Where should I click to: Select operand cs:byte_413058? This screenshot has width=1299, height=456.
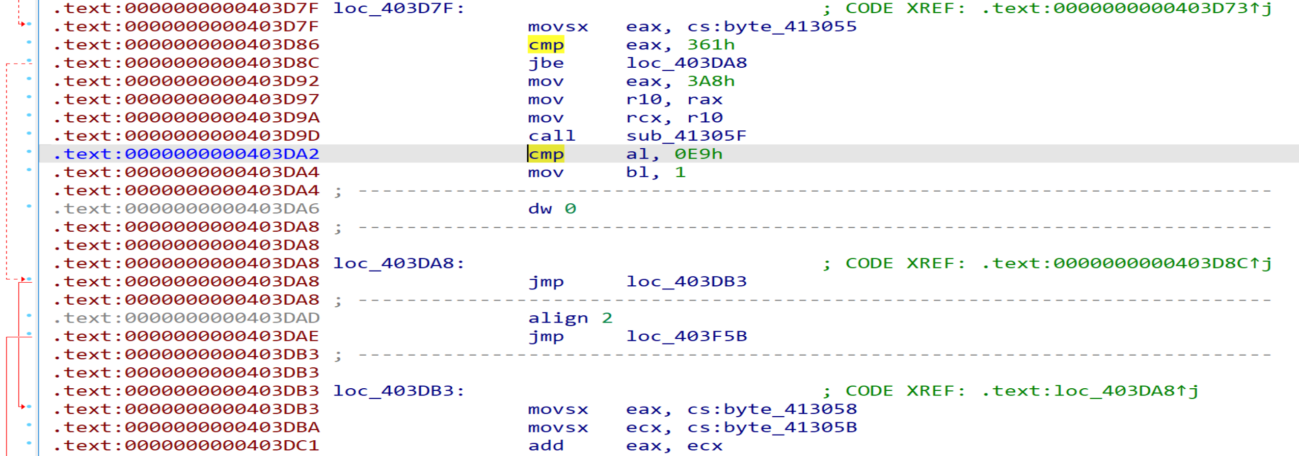pos(772,409)
